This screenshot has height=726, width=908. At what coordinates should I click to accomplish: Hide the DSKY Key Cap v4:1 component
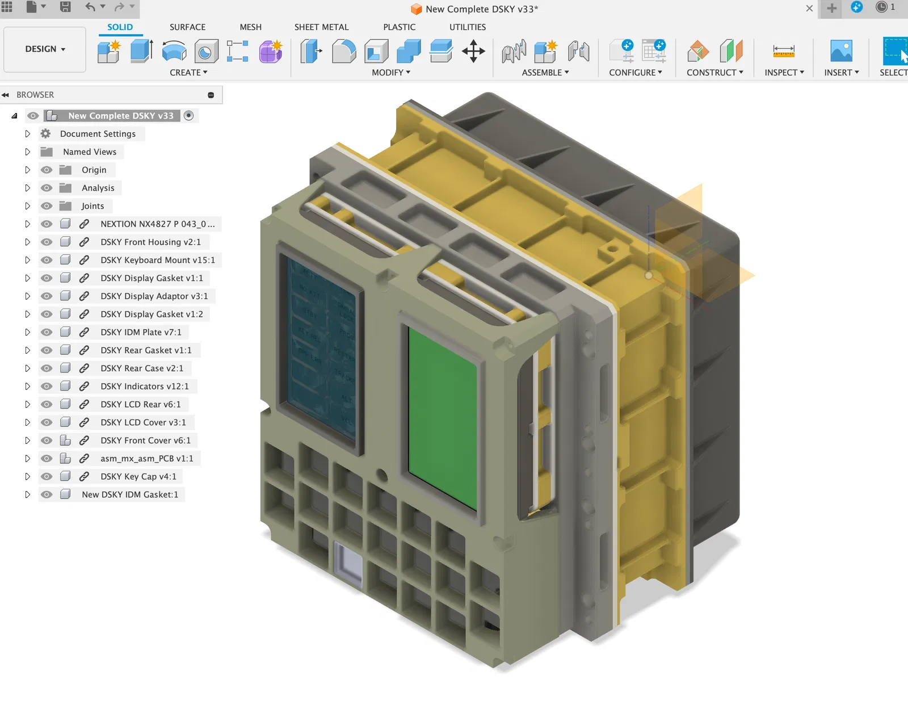(47, 476)
